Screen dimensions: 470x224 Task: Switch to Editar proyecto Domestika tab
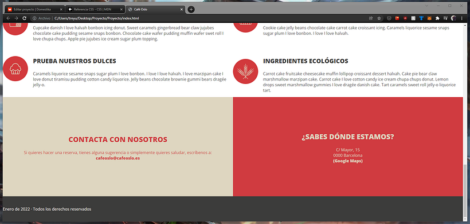tap(34, 9)
